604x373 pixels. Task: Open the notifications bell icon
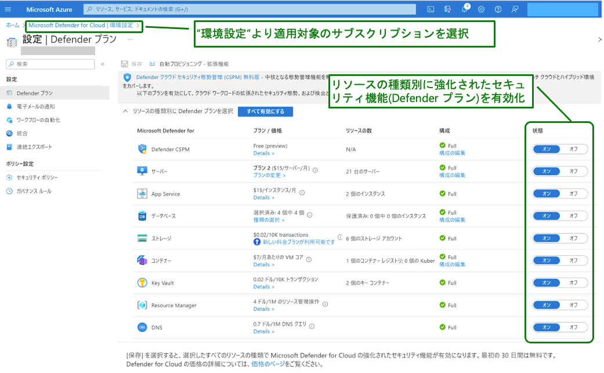point(465,9)
